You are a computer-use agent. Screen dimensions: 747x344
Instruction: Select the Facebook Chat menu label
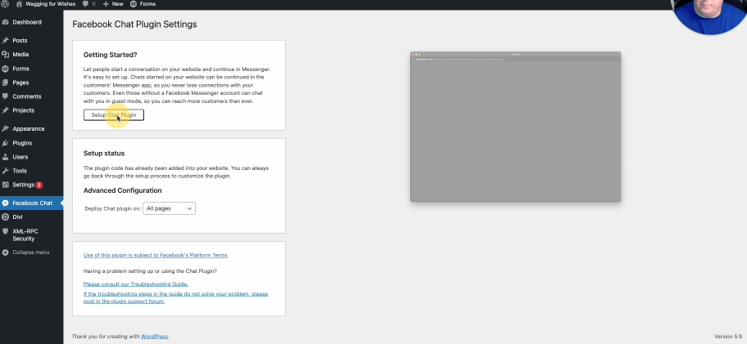pyautogui.click(x=33, y=203)
